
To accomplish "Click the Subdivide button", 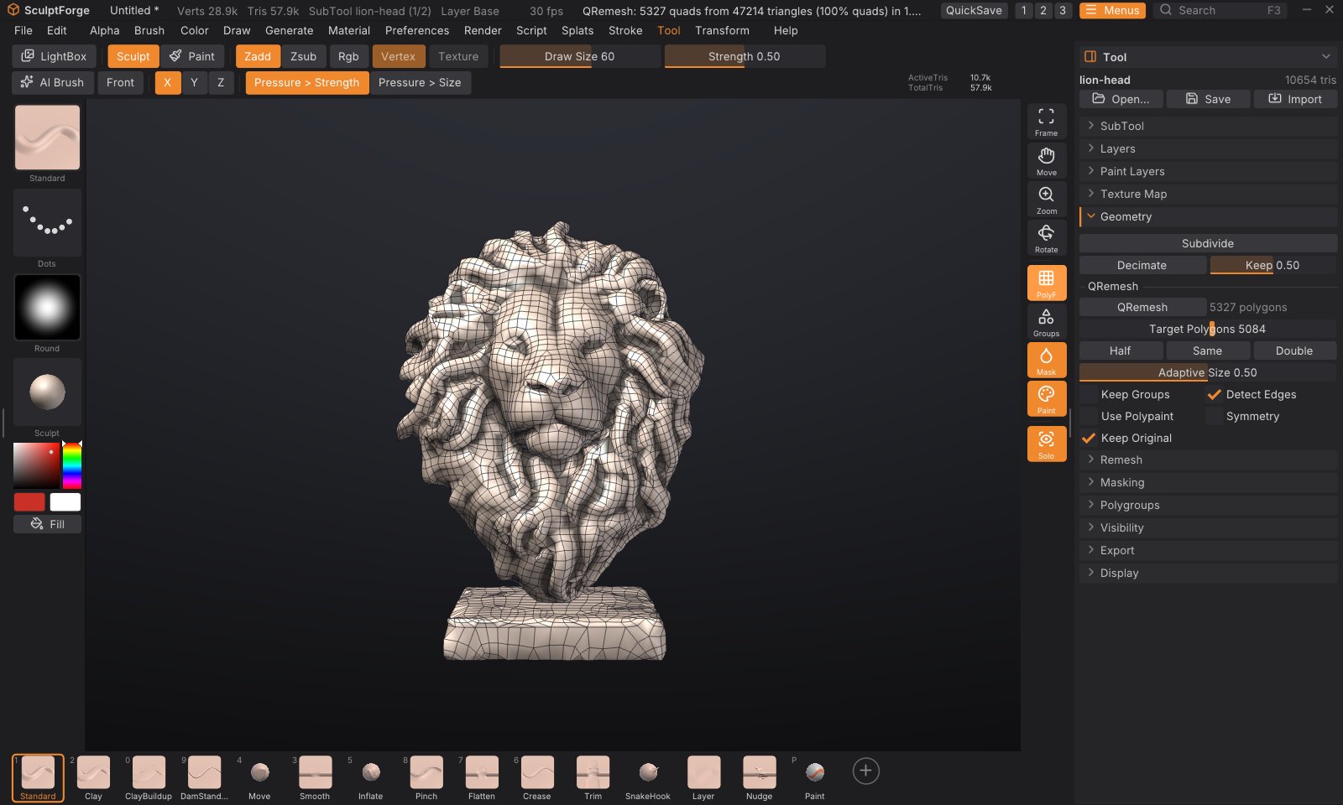I will click(1208, 243).
